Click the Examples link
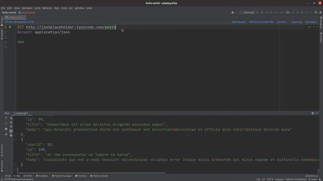The width and height of the screenshot is (323, 181). tap(311, 22)
